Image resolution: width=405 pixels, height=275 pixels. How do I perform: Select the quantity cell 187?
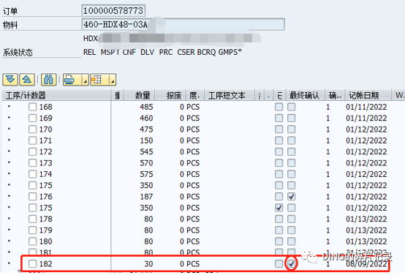[x=146, y=197]
